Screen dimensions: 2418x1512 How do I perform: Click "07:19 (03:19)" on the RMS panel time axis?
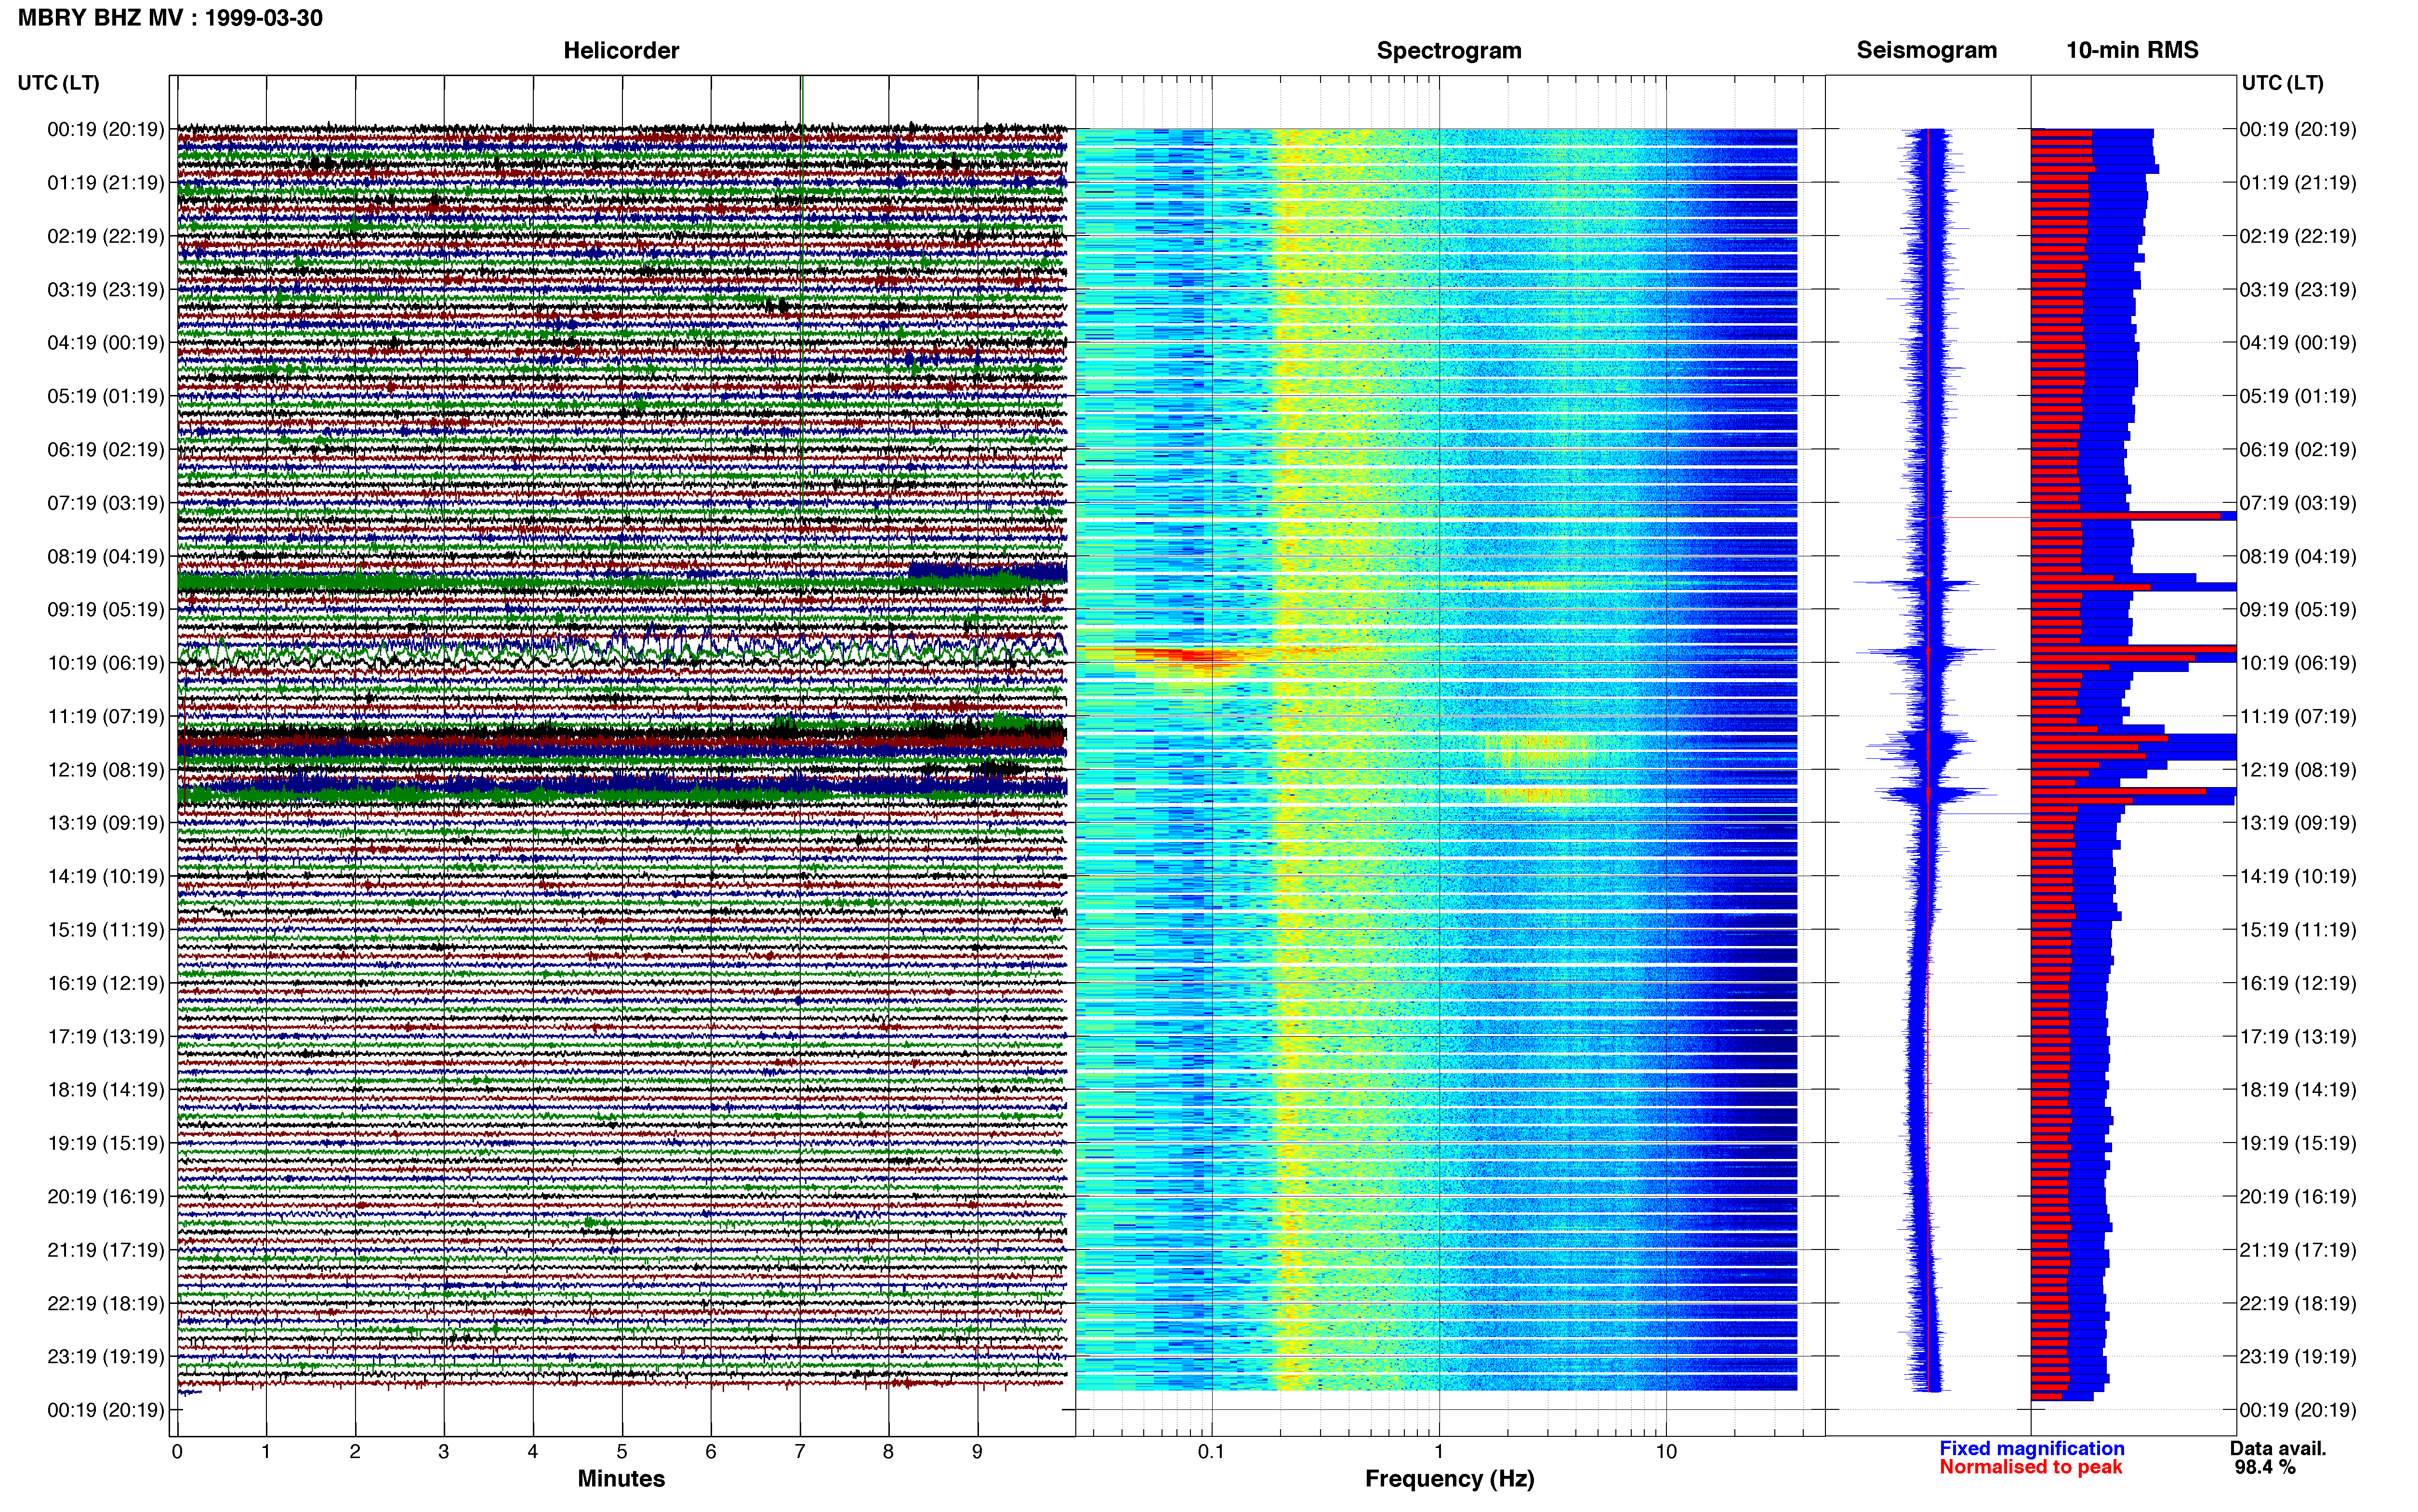tap(2298, 503)
